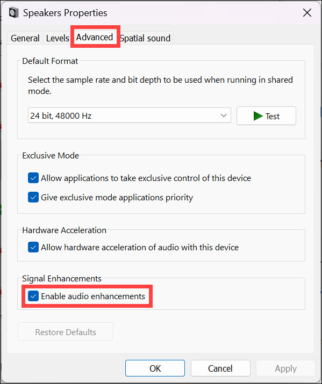Click the dropdown chevron arrow
Viewport: 322px width, 384px height.
pos(224,115)
